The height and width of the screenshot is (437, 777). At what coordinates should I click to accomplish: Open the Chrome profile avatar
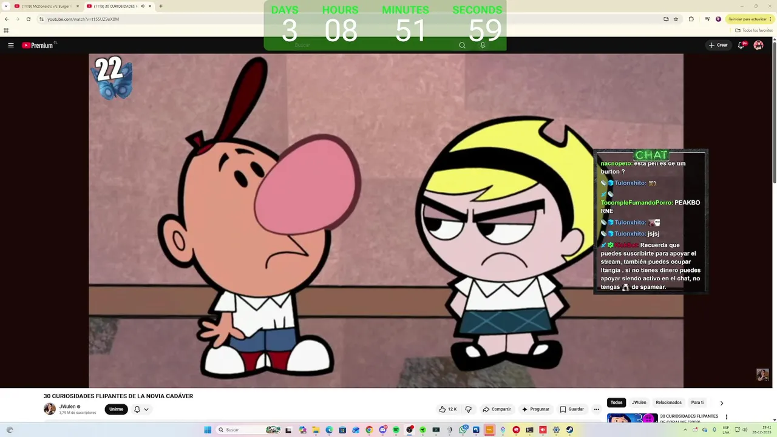718,19
